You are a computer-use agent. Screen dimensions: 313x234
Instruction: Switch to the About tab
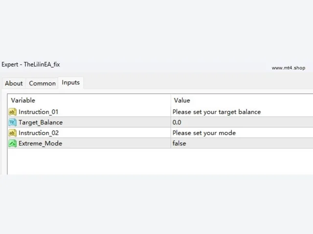pyautogui.click(x=14, y=83)
